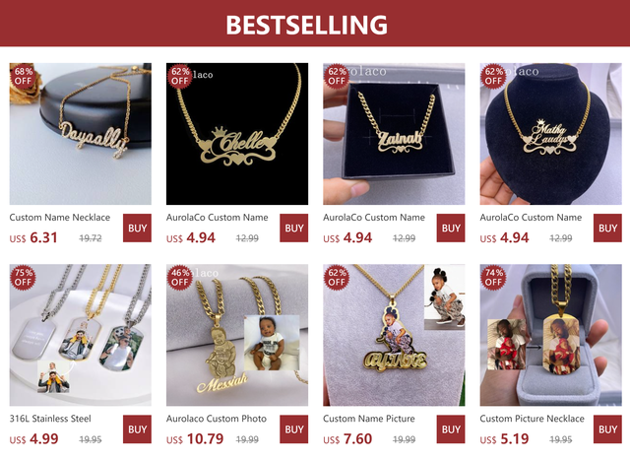Image resolution: width=630 pixels, height=460 pixels.
Task: Click BUY for the Matha Laudys necklace
Action: pyautogui.click(x=607, y=228)
